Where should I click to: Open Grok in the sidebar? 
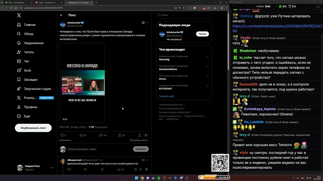[24, 70]
